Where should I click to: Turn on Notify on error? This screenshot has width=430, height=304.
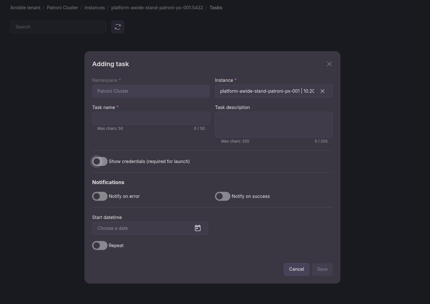[x=100, y=196]
